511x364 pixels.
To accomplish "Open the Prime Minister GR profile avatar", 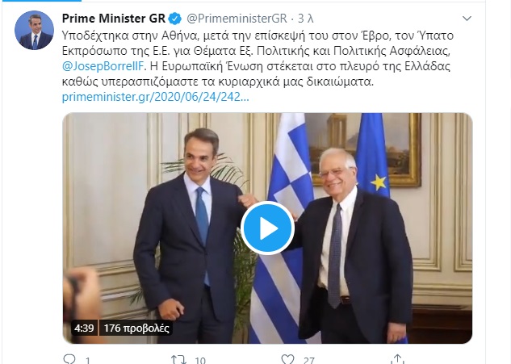I will pyautogui.click(x=34, y=31).
